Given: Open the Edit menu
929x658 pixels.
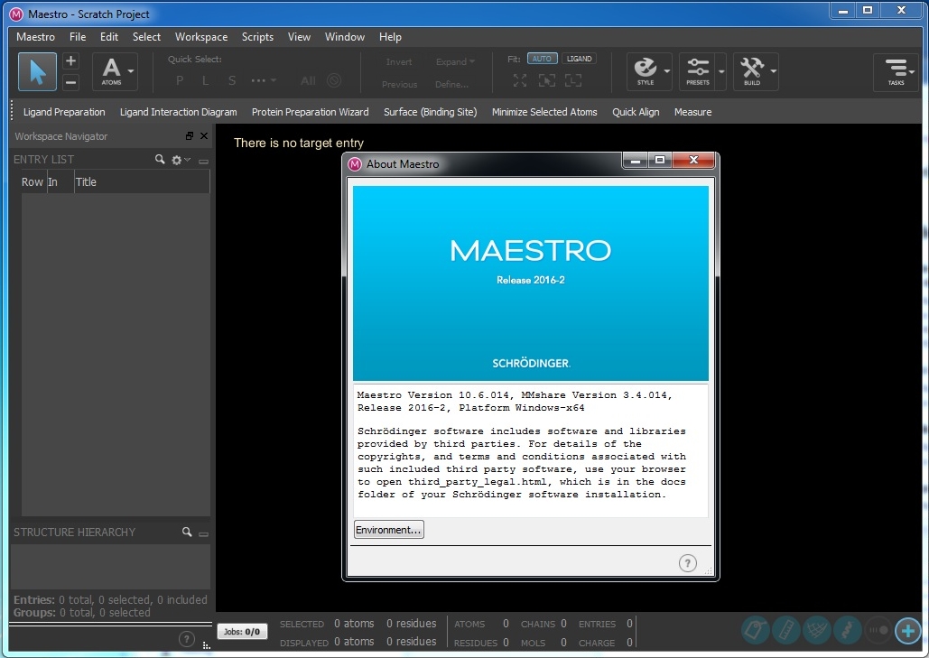Looking at the screenshot, I should pos(109,37).
